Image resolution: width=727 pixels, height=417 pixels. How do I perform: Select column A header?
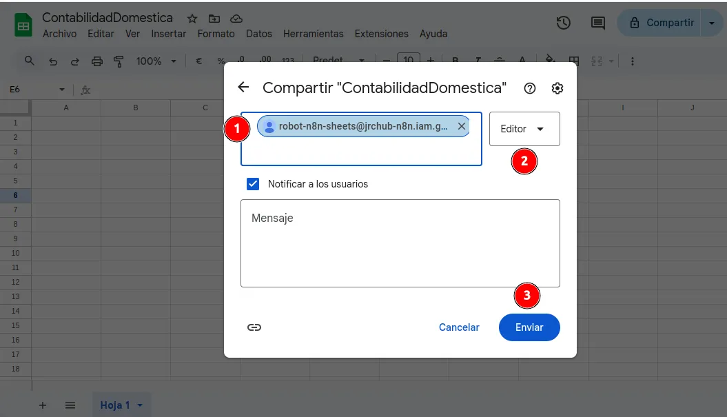[66, 108]
